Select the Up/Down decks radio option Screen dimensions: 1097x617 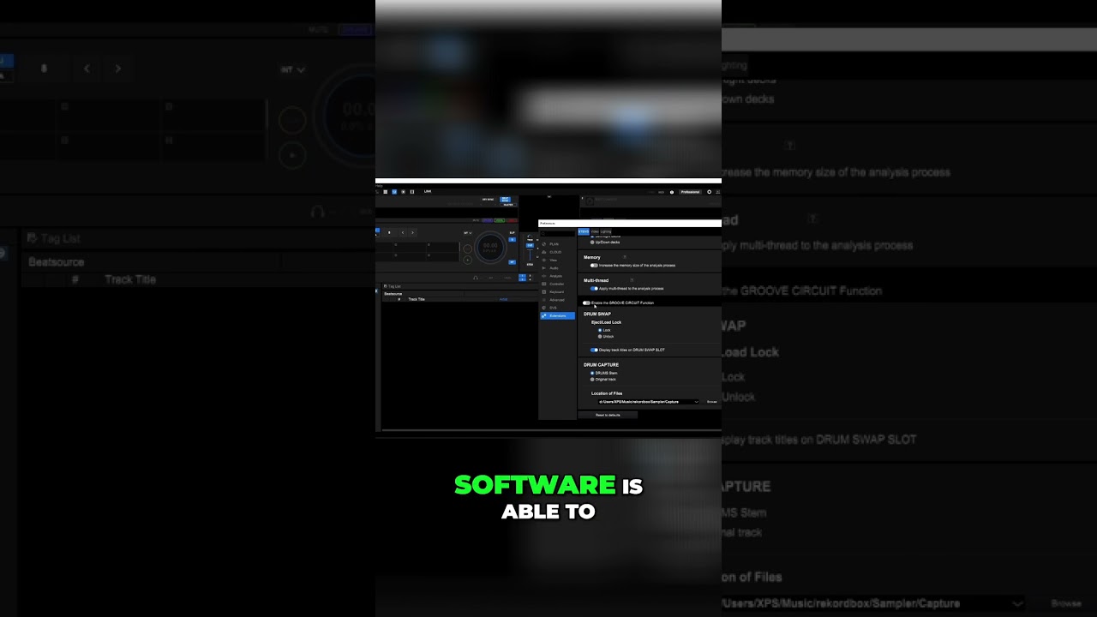[592, 243]
